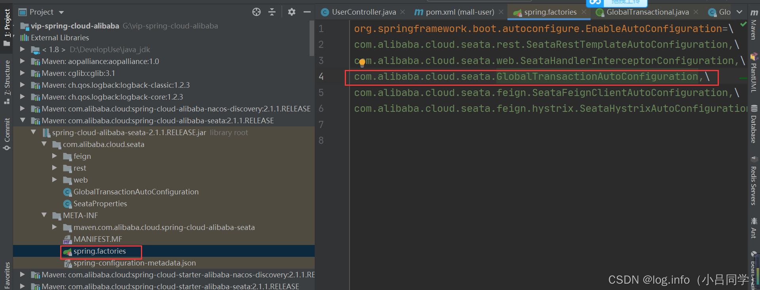Viewport: 760px width, 290px height.
Task: Select spring.factories in project tree
Action: (x=99, y=251)
